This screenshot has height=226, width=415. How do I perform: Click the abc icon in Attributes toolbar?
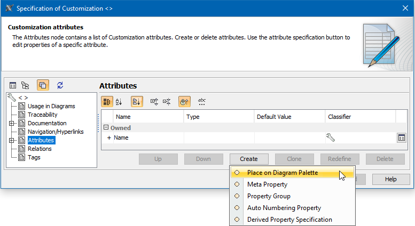point(202,101)
